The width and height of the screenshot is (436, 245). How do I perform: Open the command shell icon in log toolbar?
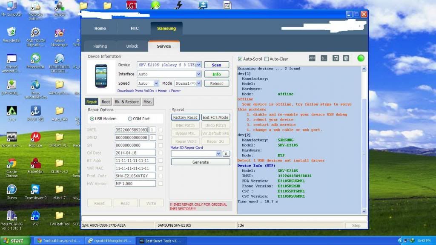pyautogui.click(x=324, y=58)
